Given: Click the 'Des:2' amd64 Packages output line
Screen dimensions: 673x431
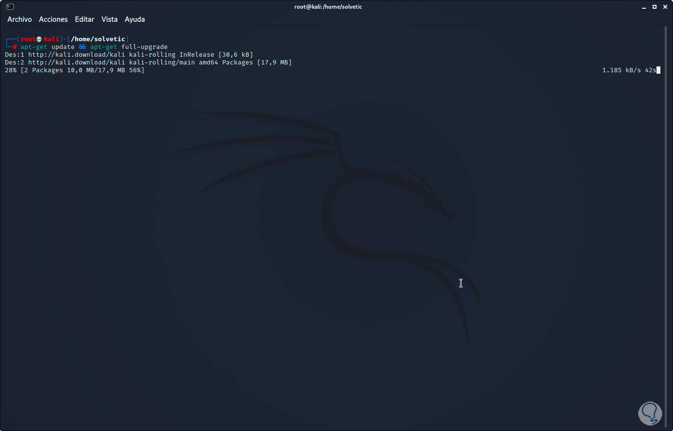Looking at the screenshot, I should (148, 63).
